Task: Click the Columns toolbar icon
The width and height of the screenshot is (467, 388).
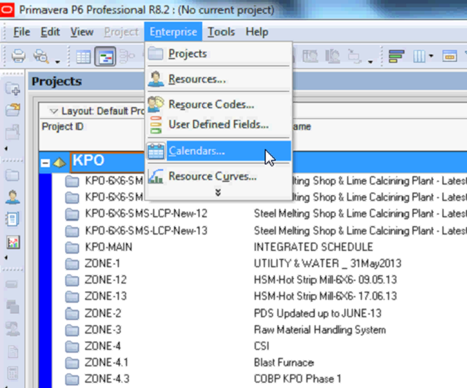Action: click(x=419, y=56)
